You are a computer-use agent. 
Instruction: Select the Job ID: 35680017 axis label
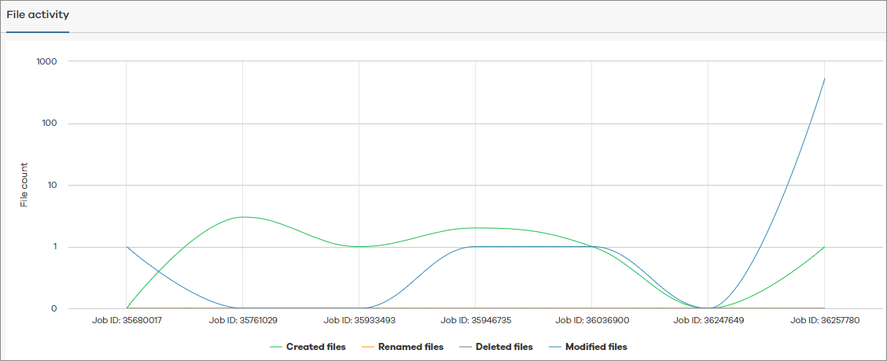pos(126,321)
